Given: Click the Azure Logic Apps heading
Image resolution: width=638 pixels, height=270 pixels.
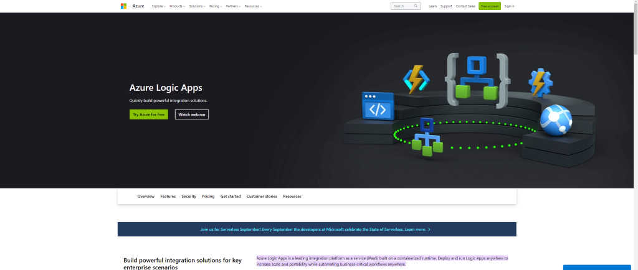Looking at the screenshot, I should (166, 88).
